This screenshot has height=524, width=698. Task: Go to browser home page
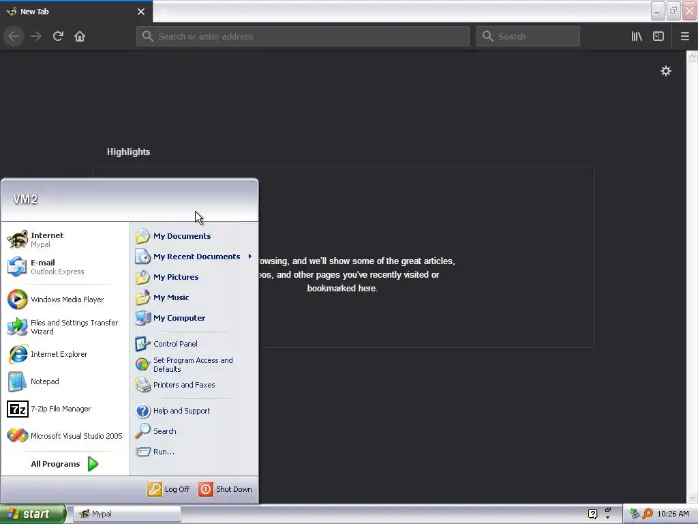(80, 36)
